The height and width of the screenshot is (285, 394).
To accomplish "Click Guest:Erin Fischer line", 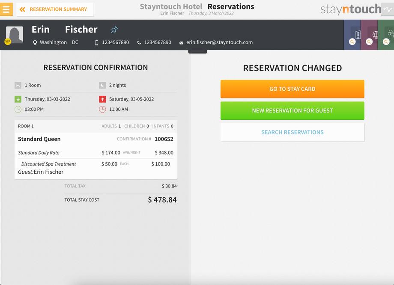I will (40, 172).
